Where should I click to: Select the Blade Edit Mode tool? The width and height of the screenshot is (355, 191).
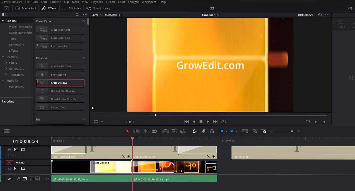[154, 131]
